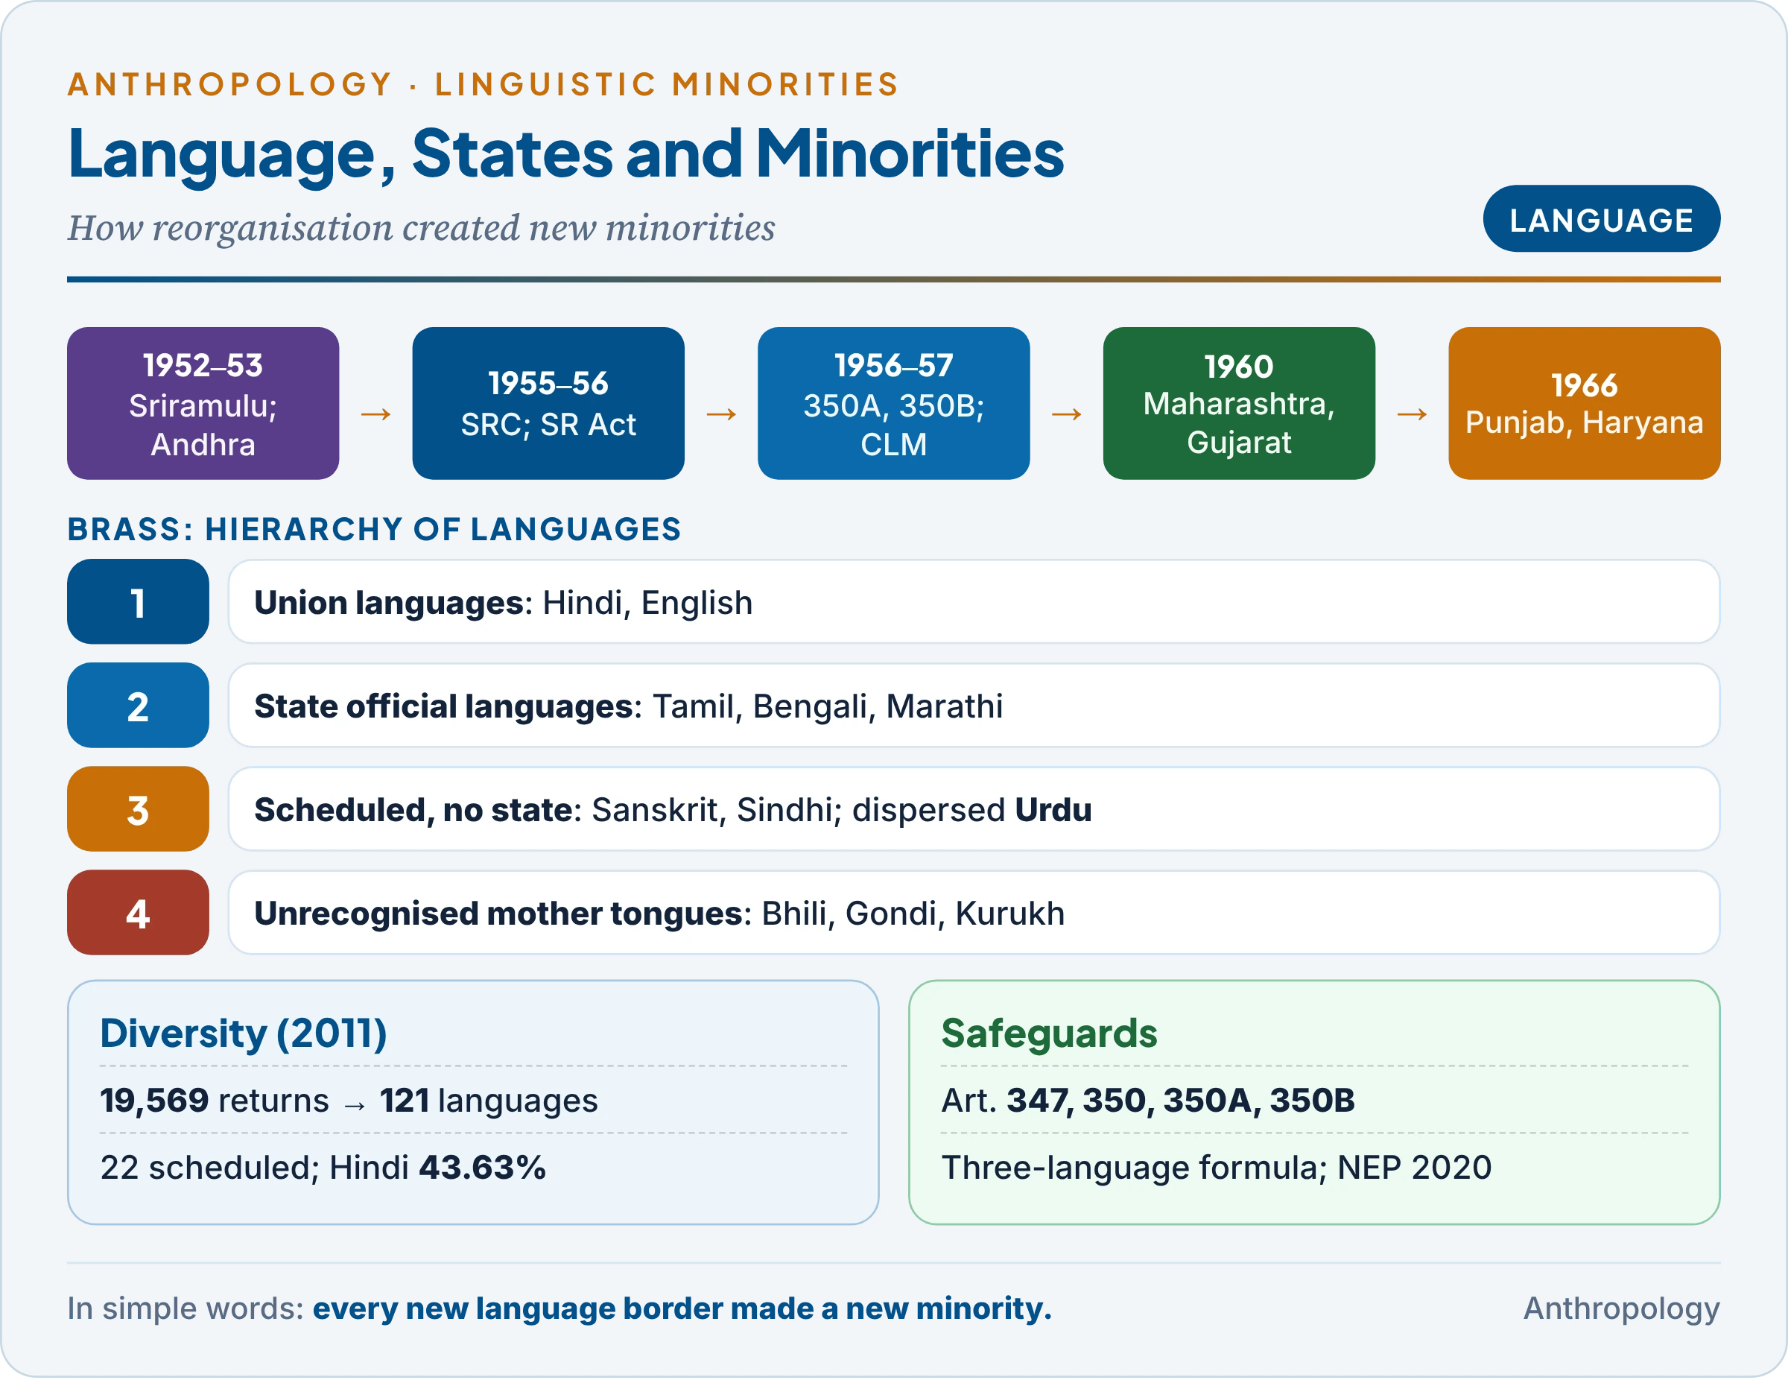Click 'BRASS: HIERARCHY OF LANGUAGES' section heading

374,529
